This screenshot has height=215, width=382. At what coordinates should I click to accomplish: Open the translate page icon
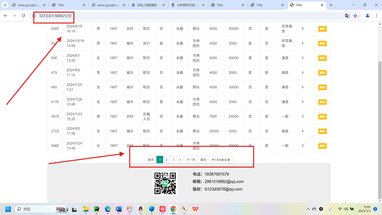coord(347,16)
